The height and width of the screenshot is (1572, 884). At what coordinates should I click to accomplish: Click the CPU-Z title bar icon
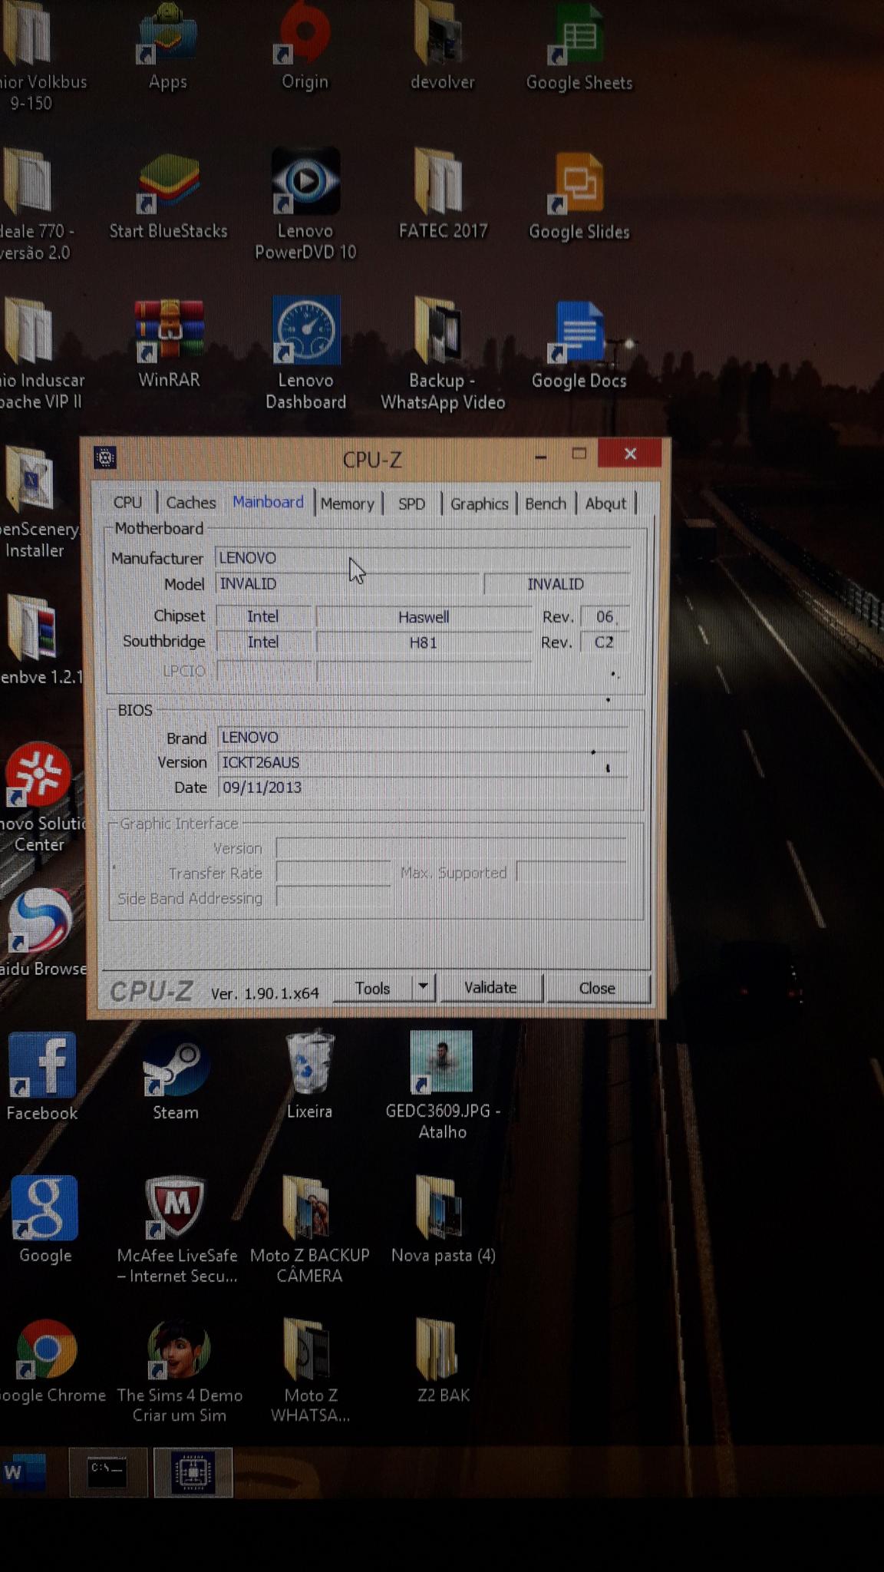click(x=105, y=458)
